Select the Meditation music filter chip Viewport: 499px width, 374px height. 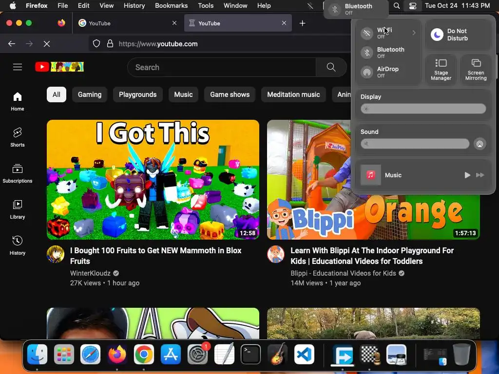click(293, 94)
